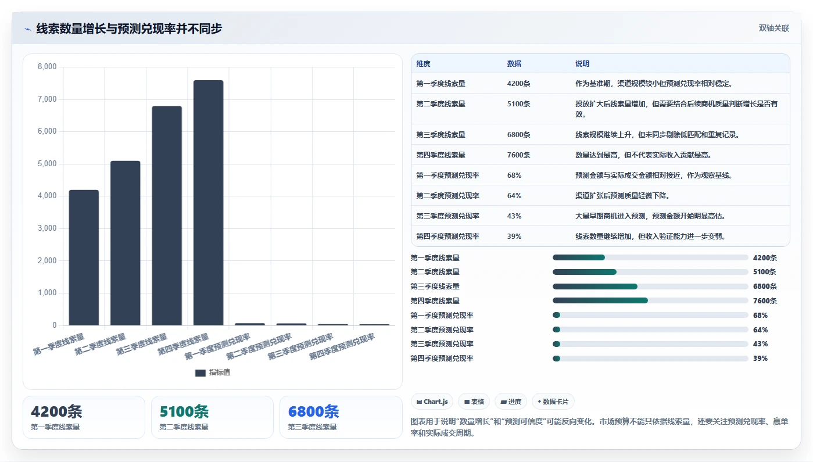
Task: Click the 双轴关联 label in the header
Action: pos(774,28)
